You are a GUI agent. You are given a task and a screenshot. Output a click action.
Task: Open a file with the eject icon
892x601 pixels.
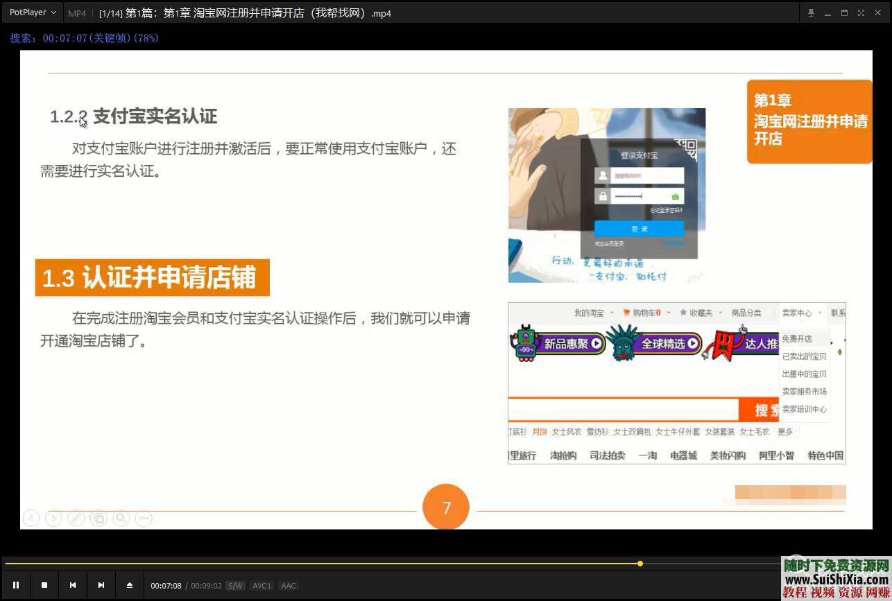pyautogui.click(x=130, y=585)
